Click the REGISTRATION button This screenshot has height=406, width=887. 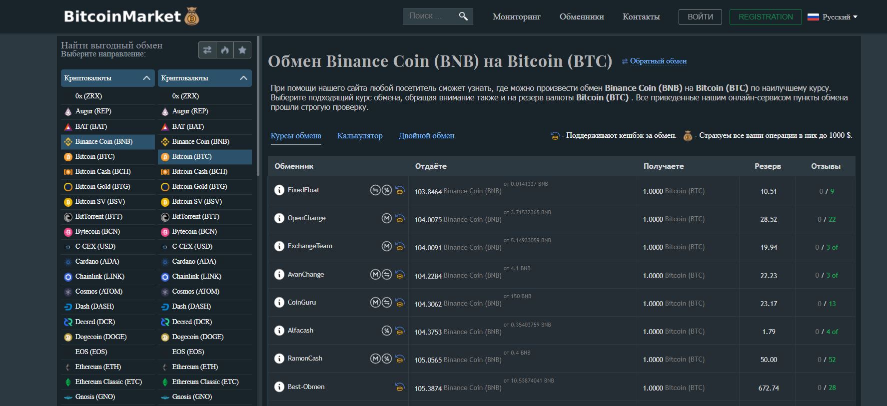766,17
